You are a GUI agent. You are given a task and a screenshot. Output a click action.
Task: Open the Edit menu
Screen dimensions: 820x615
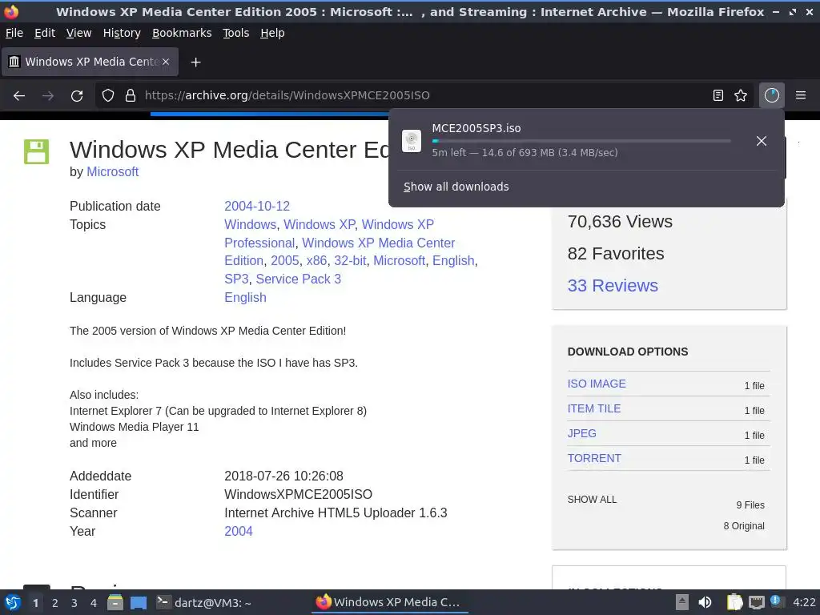click(x=45, y=33)
